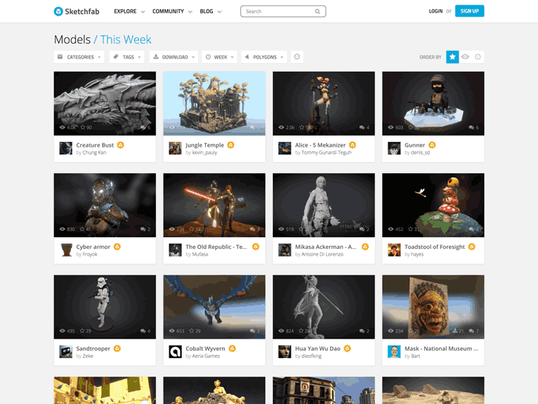
Task: Open Chung Kan's avatar
Action: point(65,148)
